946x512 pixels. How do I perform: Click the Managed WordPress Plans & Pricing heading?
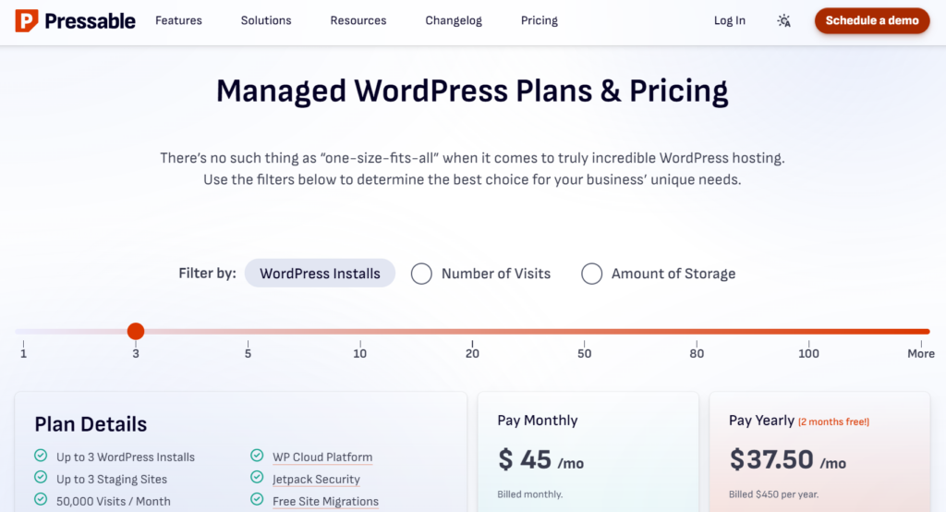pos(472,91)
